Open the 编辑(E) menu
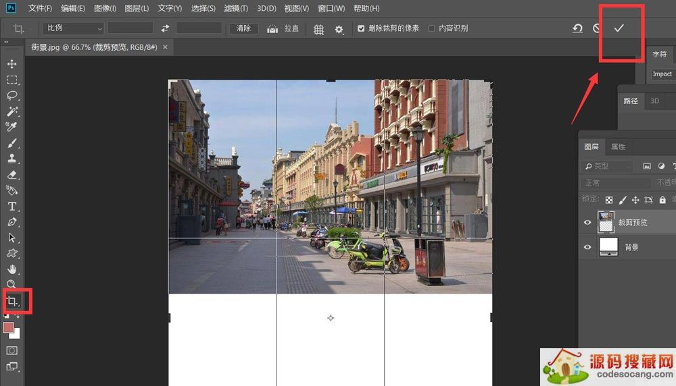The height and width of the screenshot is (386, 676). coord(73,8)
